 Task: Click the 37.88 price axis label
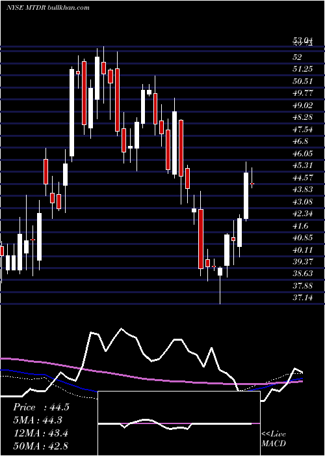pos(303,286)
